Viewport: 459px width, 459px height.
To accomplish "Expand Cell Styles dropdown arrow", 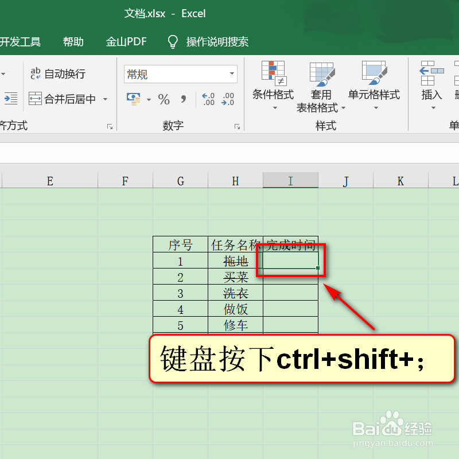I will [x=376, y=108].
